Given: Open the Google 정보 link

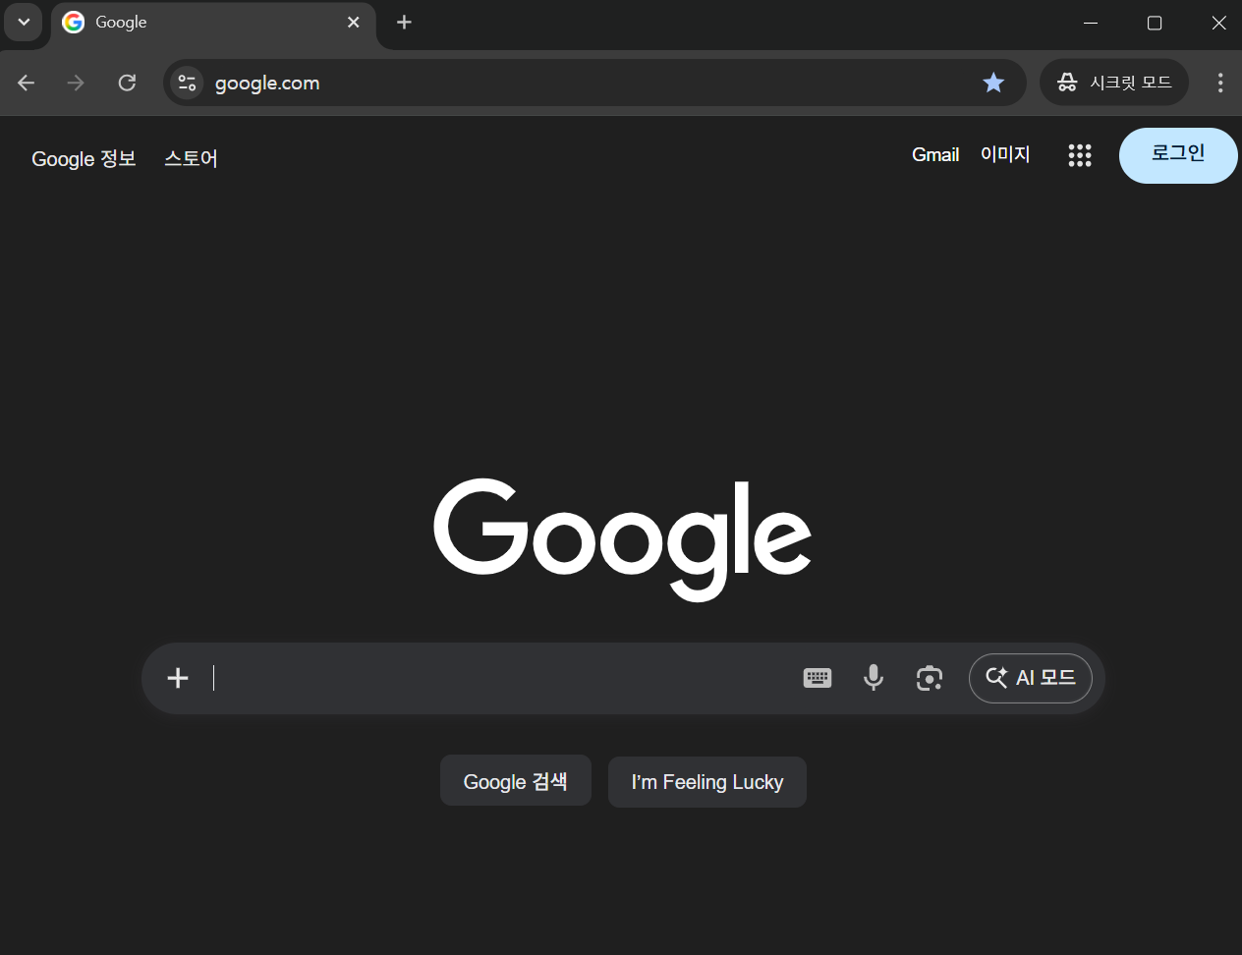Looking at the screenshot, I should point(84,158).
